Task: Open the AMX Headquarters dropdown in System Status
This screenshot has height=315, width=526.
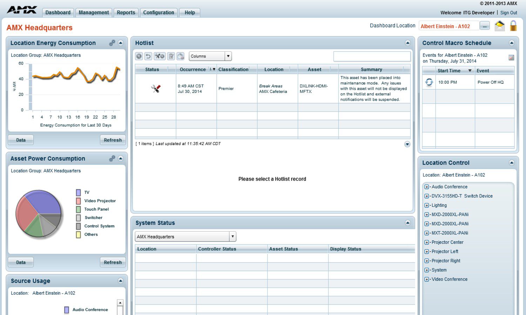Action: [186, 236]
